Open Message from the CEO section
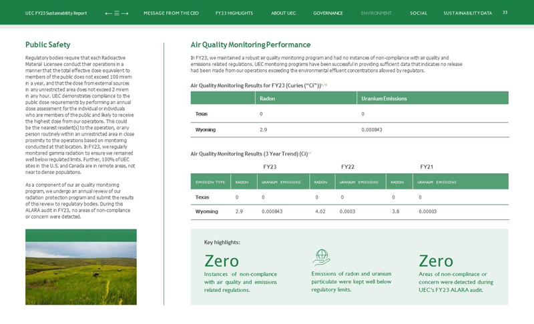Image resolution: width=534 pixels, height=324 pixels. 171,13
